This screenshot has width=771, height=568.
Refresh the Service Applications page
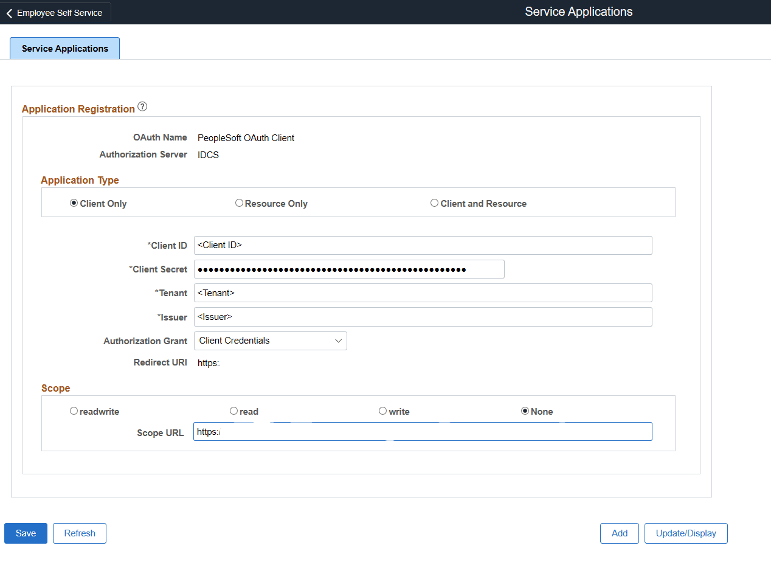pos(79,533)
